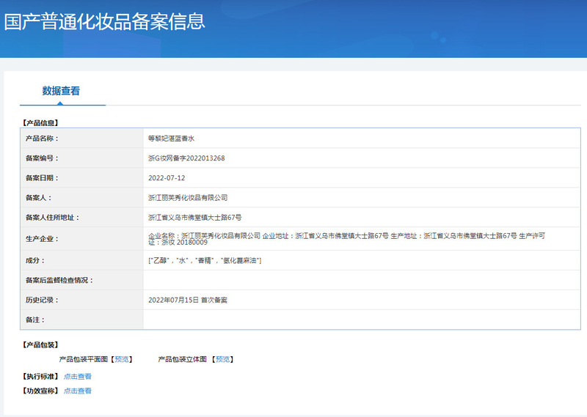The image size is (587, 417).
Task: Click the 产品包装立体图 label text
Action: point(183,359)
